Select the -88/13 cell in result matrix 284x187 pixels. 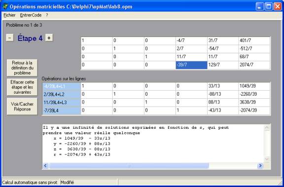(223, 94)
